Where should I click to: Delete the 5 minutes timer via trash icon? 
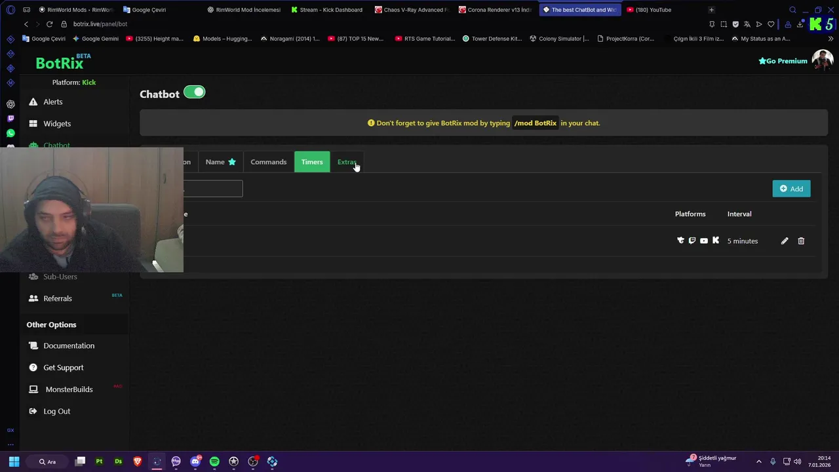[x=801, y=241]
